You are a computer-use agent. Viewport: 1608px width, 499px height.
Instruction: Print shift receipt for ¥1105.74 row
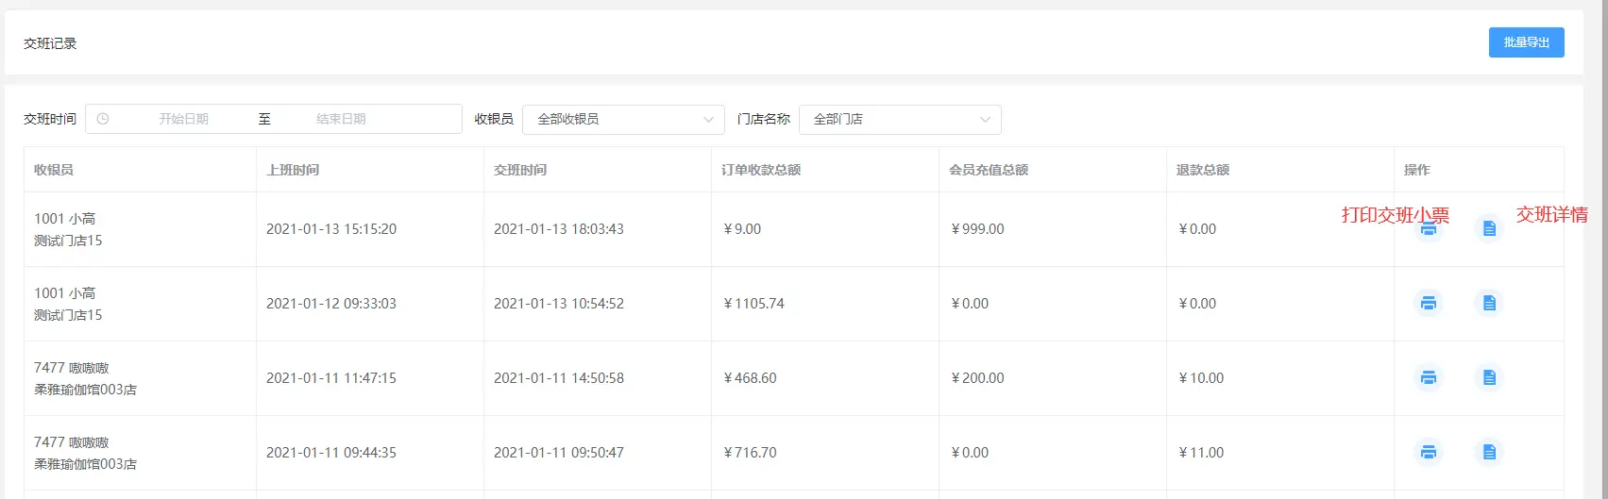pos(1429,304)
